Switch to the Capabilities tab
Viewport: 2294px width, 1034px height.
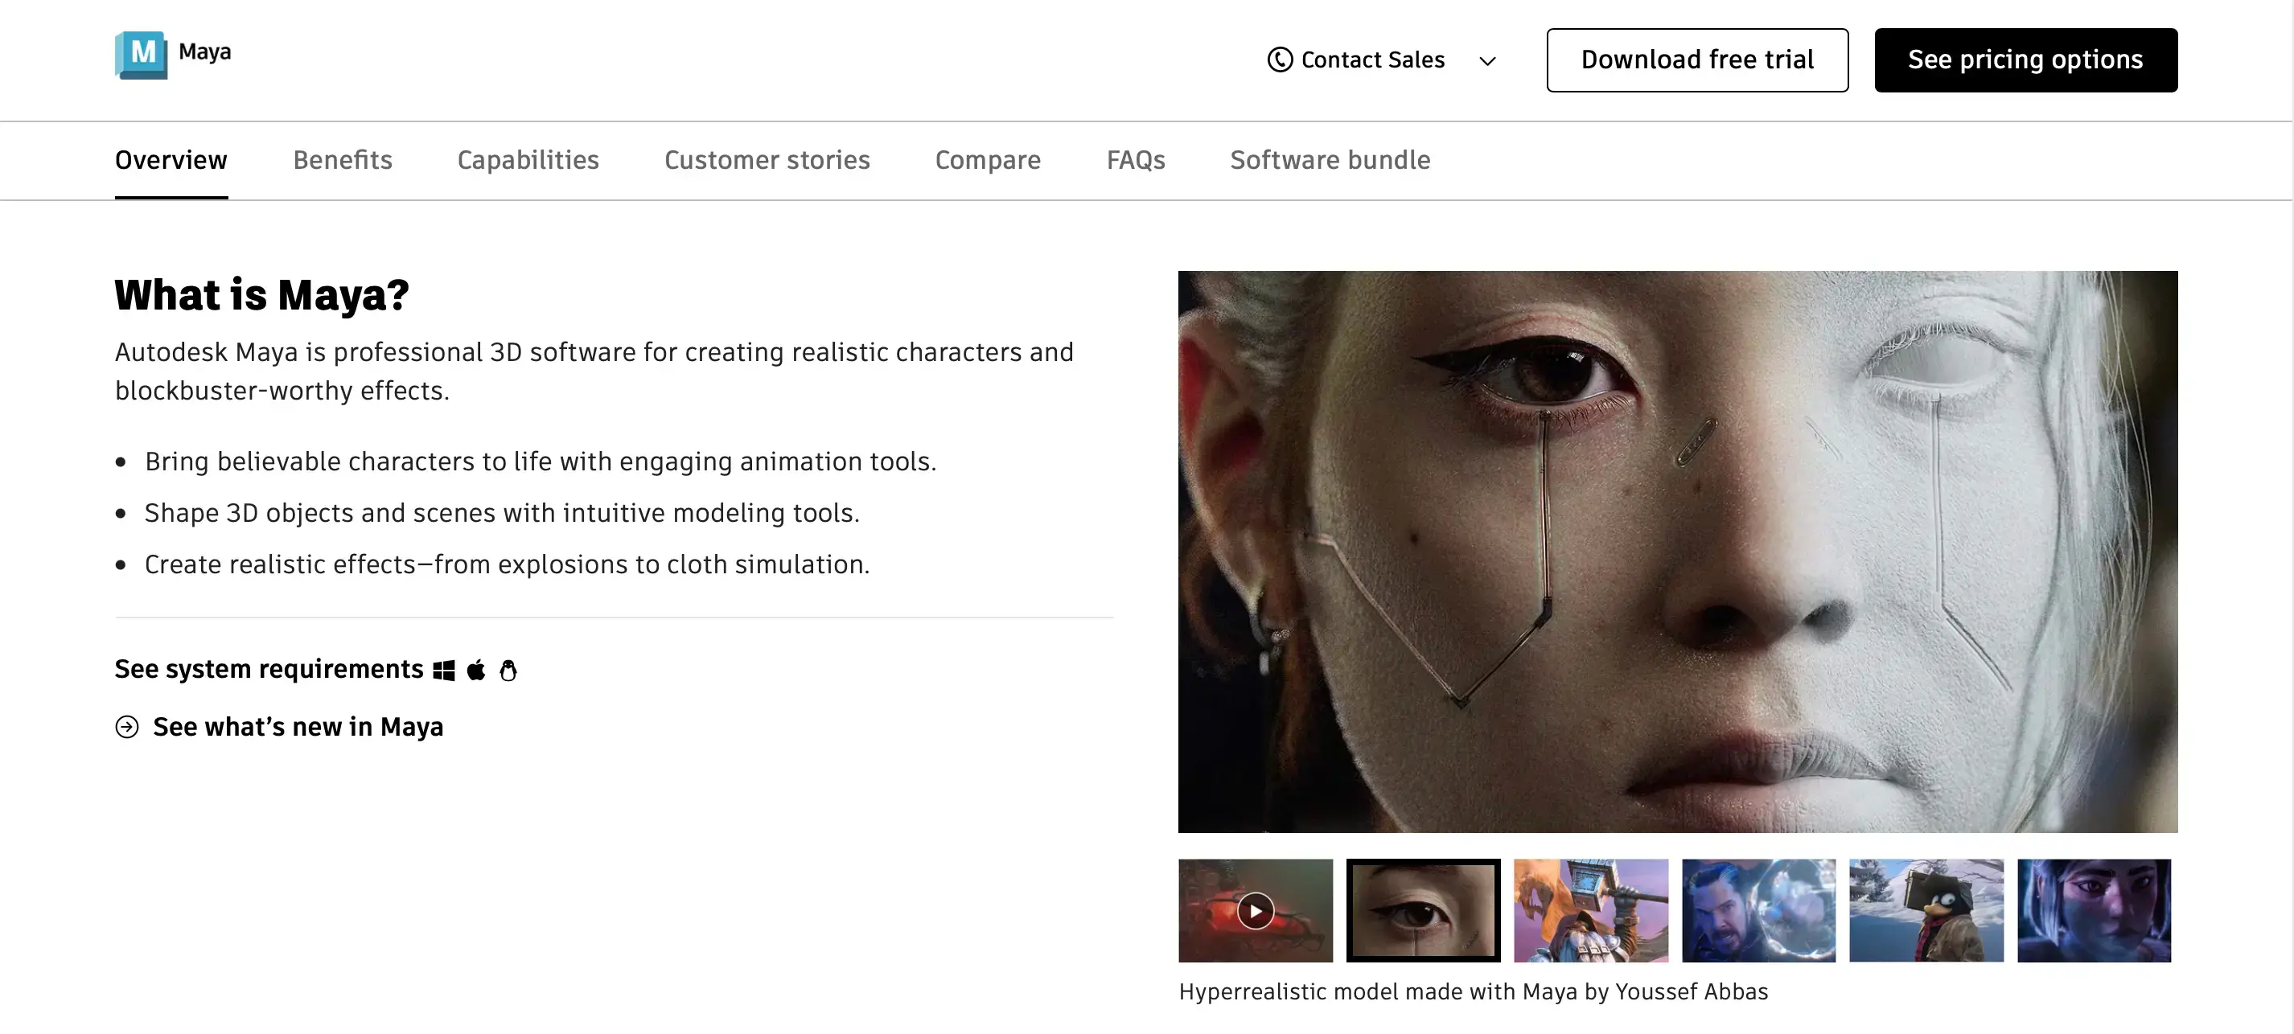(x=527, y=160)
